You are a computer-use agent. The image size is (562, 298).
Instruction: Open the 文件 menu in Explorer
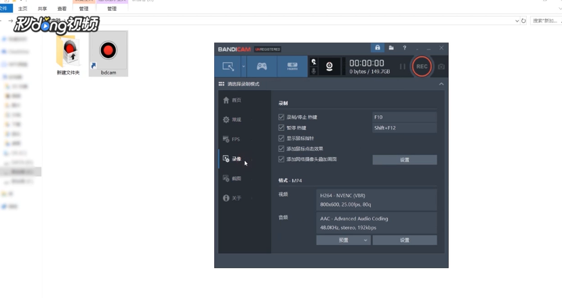4,8
